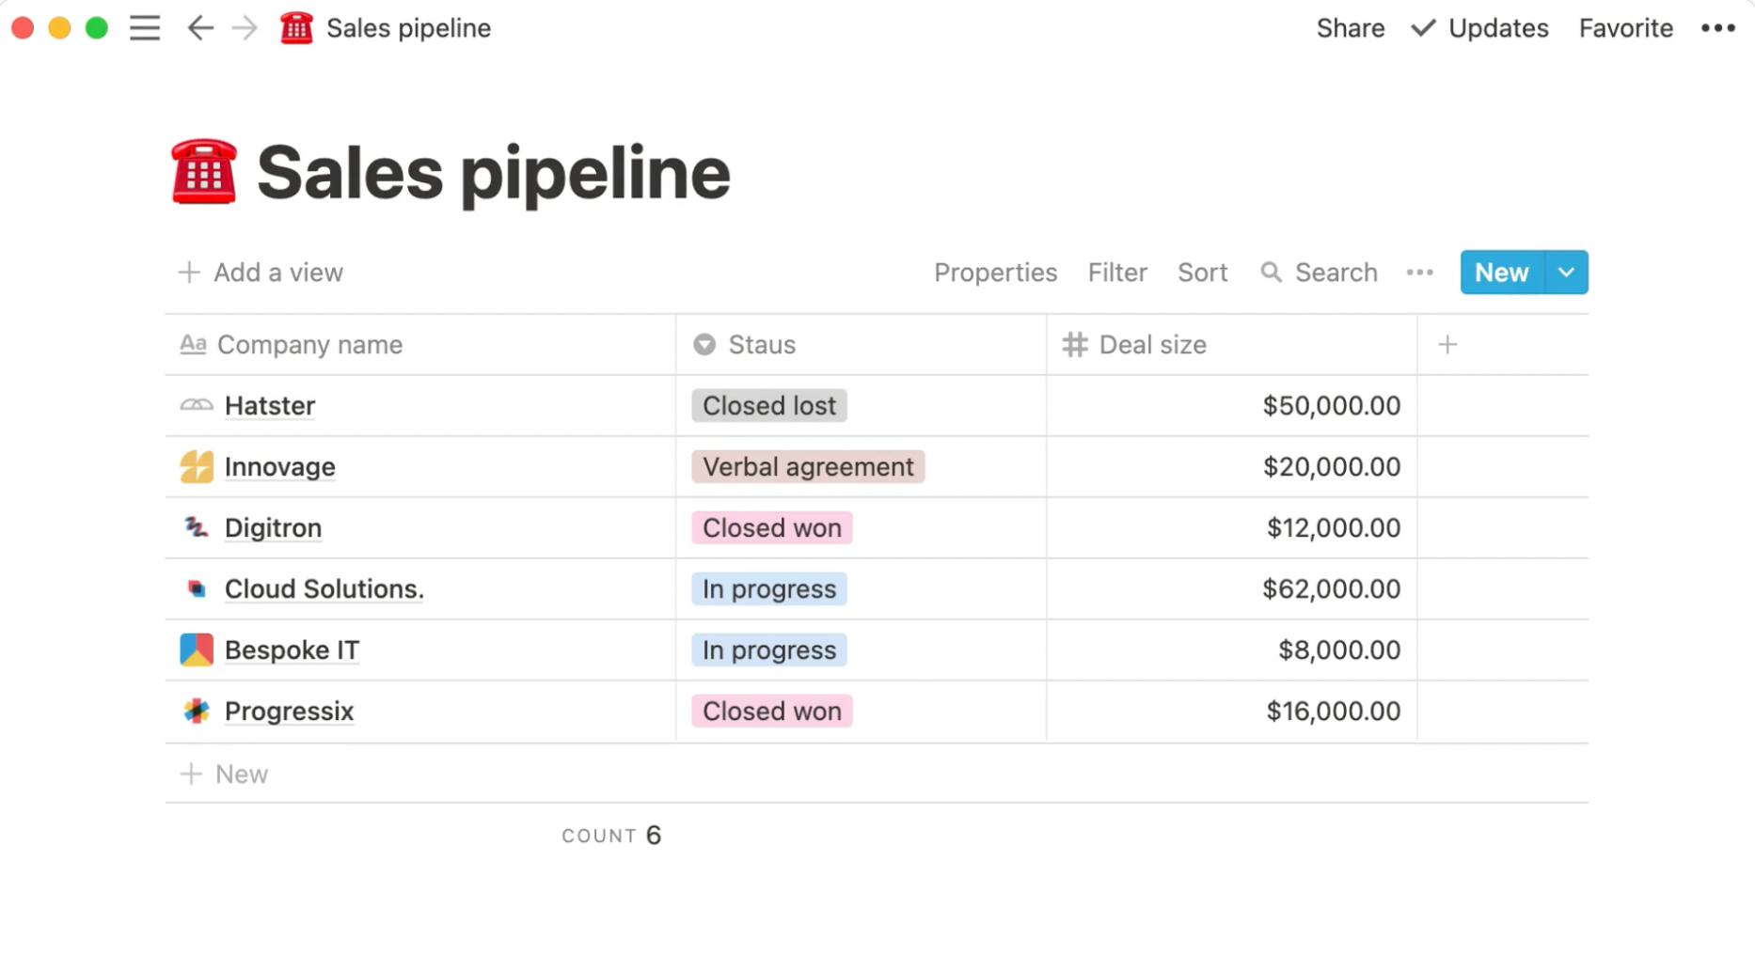Open the New button dropdown chevron
The width and height of the screenshot is (1755, 955).
1566,272
